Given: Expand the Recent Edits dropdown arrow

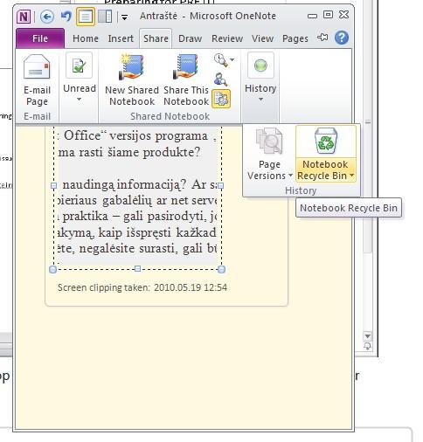Looking at the screenshot, I should tap(232, 59).
